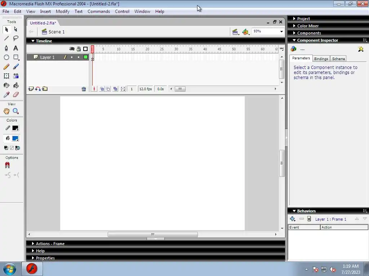Select the Lasso tool
This screenshot has height=276, width=369.
coord(16,38)
